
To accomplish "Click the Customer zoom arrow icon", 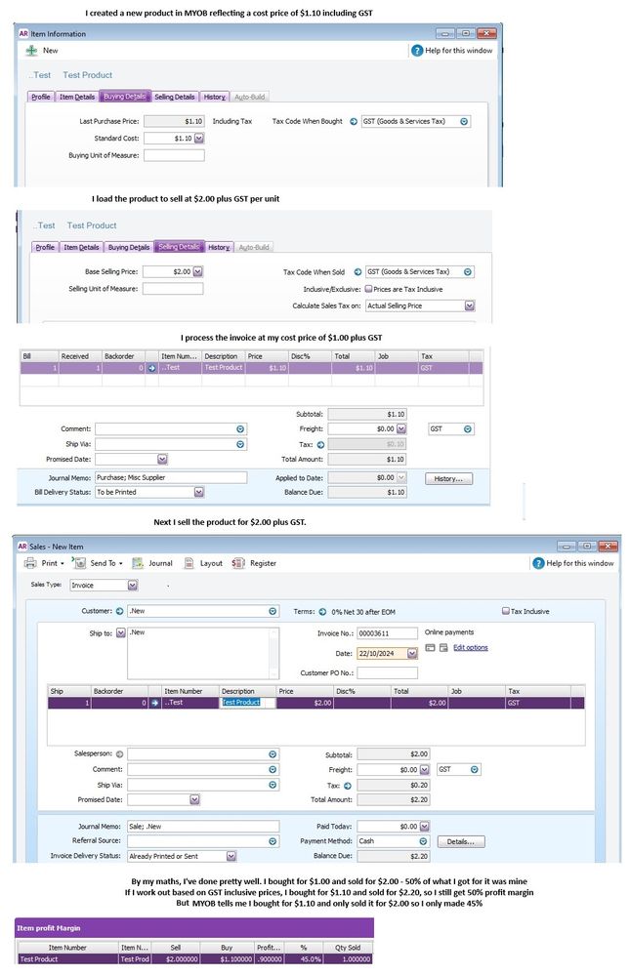I will tap(119, 612).
